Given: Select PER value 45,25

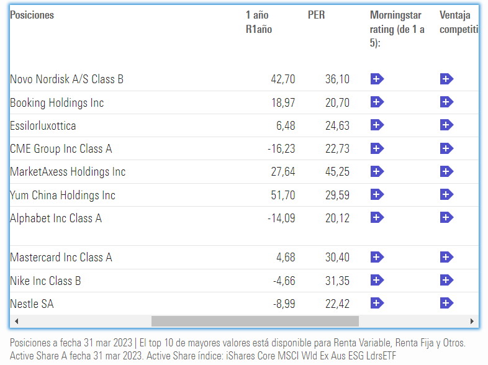Looking at the screenshot, I should 337,172.
